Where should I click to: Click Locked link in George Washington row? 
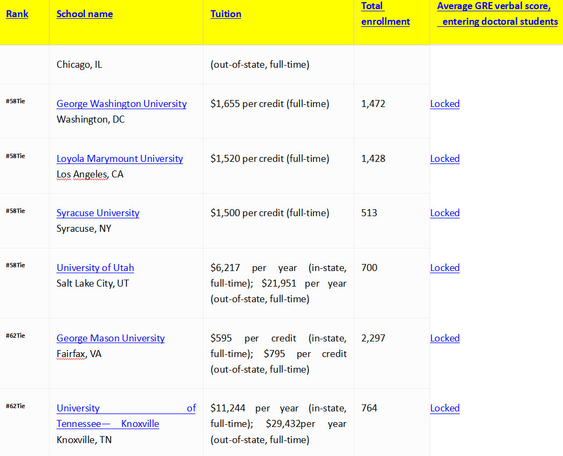pyautogui.click(x=445, y=104)
